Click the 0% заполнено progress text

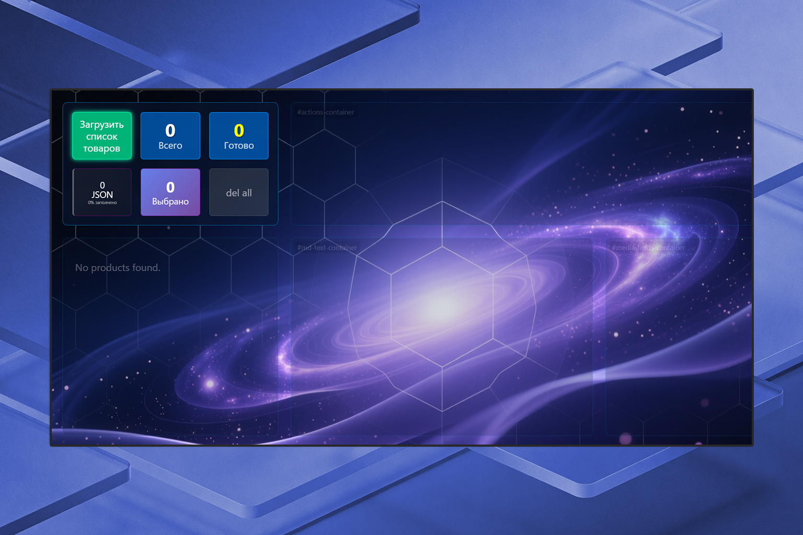(102, 203)
